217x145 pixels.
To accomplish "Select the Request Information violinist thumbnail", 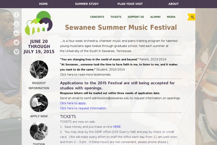I will click(x=39, y=70).
